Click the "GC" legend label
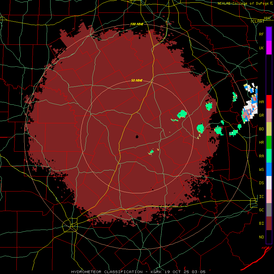Image resolution: width=274 pixels, height=274 pixels. (x=262, y=210)
